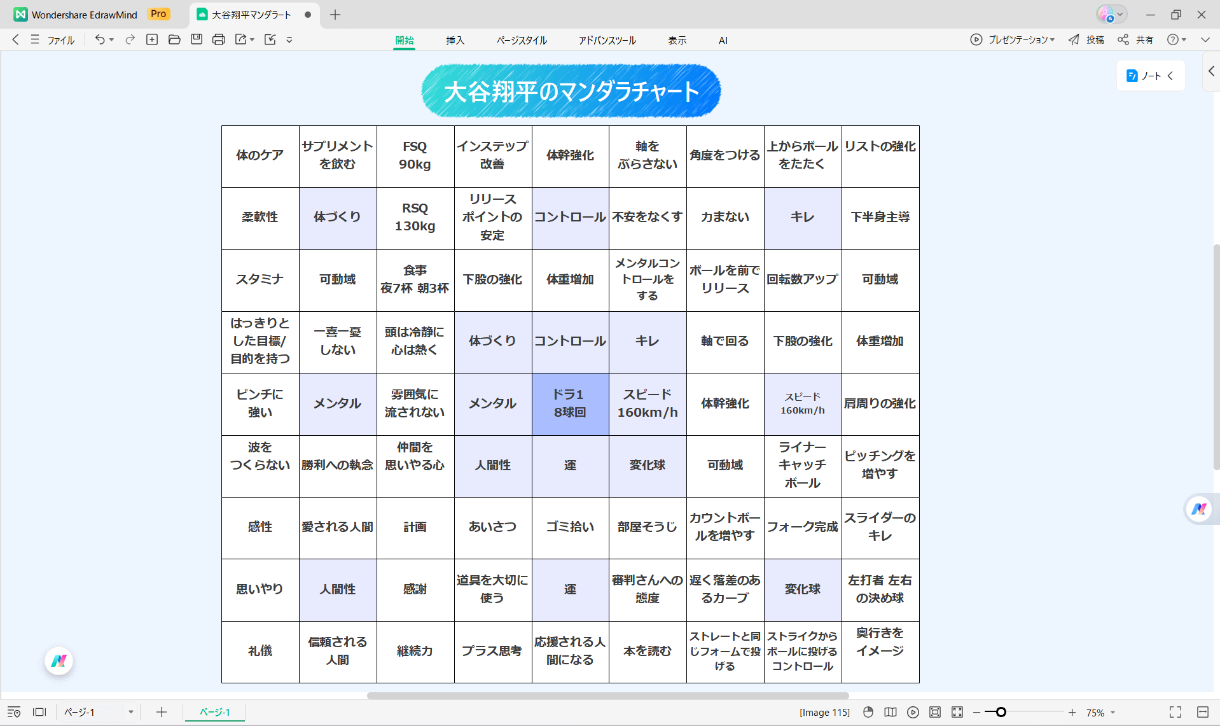Click the Redo arrow icon
This screenshot has width=1220, height=726.
pos(130,39)
